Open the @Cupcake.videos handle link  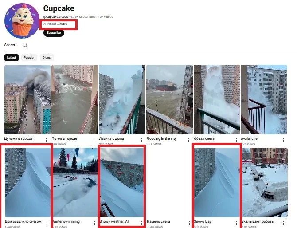(55, 17)
